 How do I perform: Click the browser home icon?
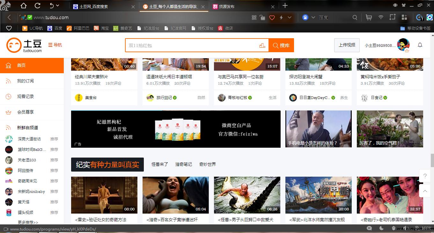pos(24,6)
